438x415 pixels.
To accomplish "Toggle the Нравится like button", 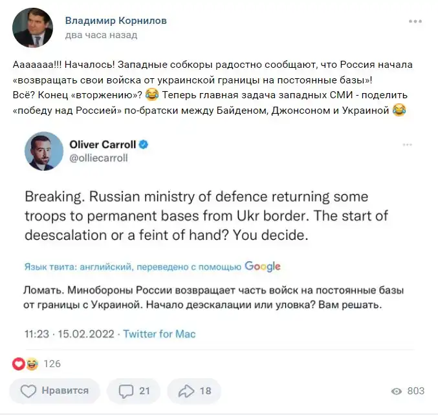I will (56, 391).
